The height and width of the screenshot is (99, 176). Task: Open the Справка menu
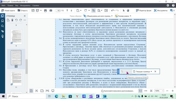[x=36, y=5]
